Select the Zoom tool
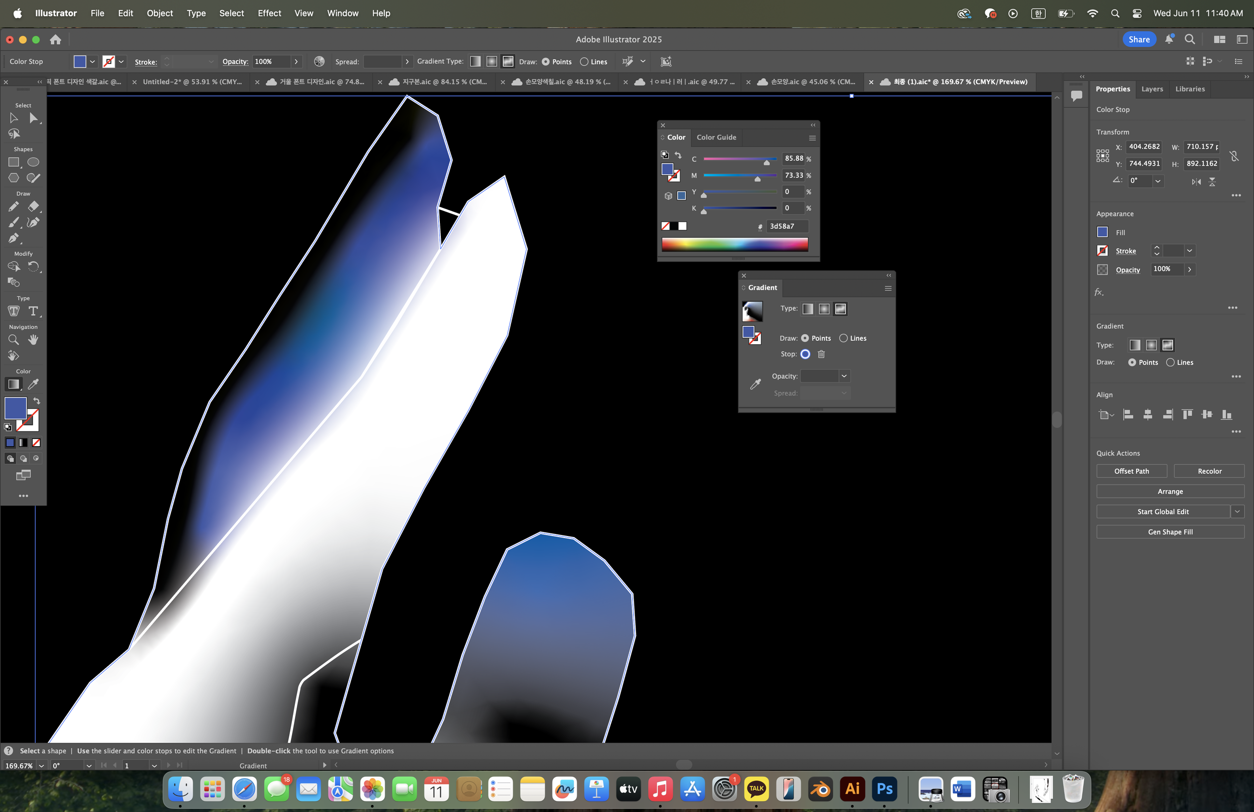This screenshot has width=1254, height=812. coord(14,340)
